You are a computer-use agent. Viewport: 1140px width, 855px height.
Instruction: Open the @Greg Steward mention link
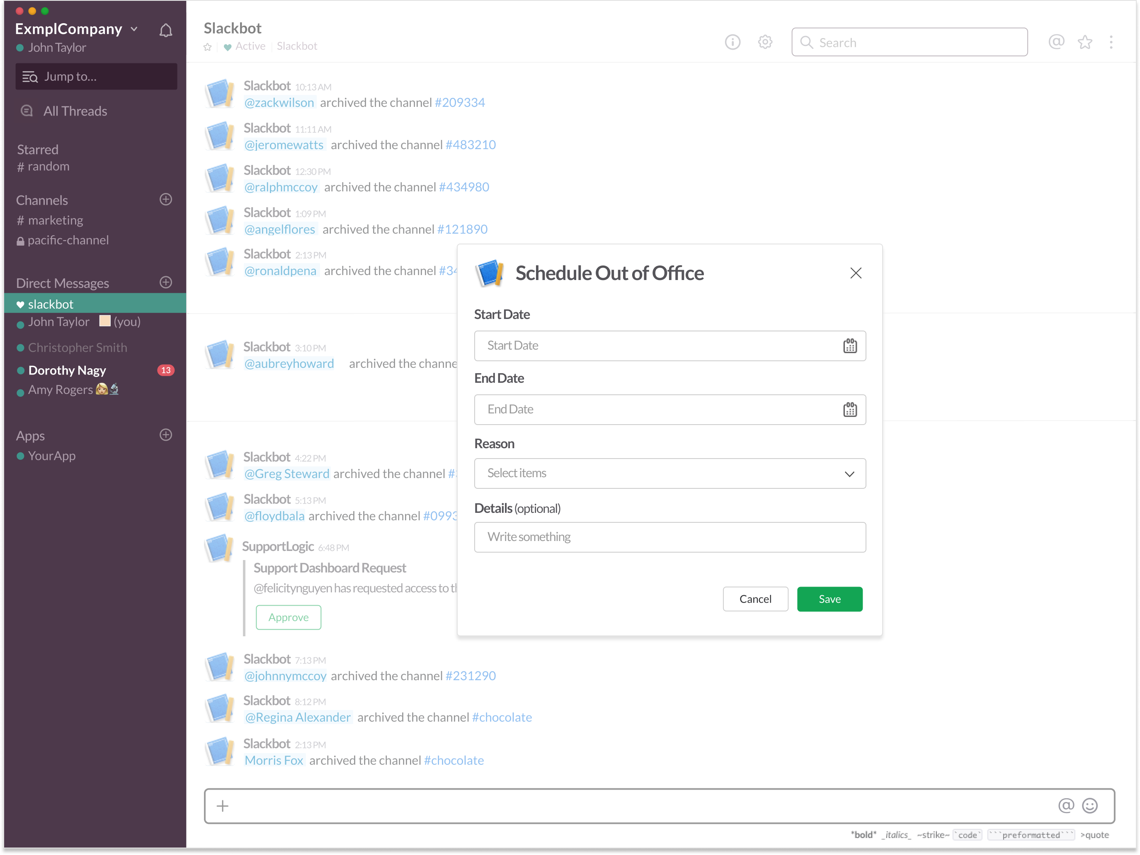click(286, 474)
